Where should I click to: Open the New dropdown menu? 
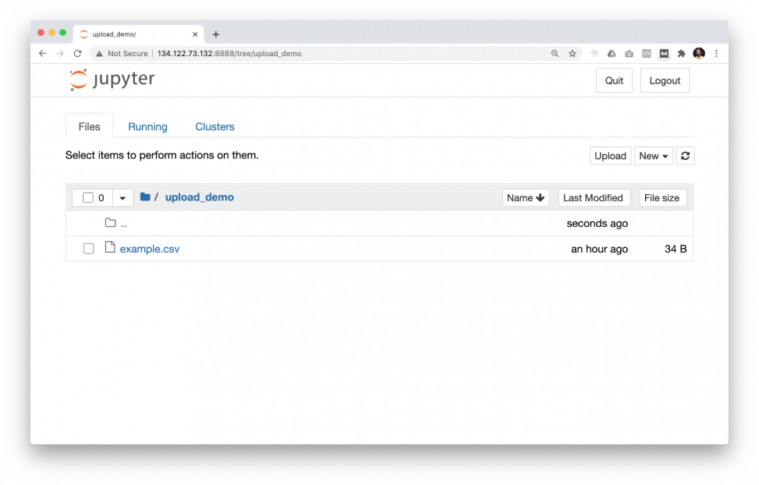653,155
